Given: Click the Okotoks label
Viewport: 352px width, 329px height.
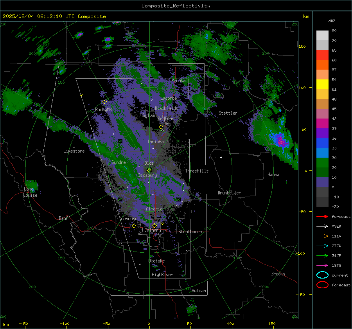Looking at the screenshot, I should [x=156, y=261].
